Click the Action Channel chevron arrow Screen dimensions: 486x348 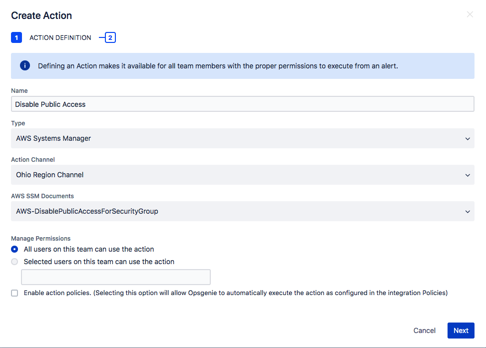468,175
